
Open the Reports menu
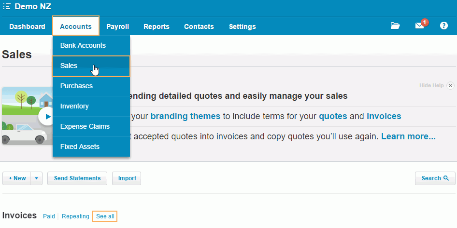[x=157, y=27]
